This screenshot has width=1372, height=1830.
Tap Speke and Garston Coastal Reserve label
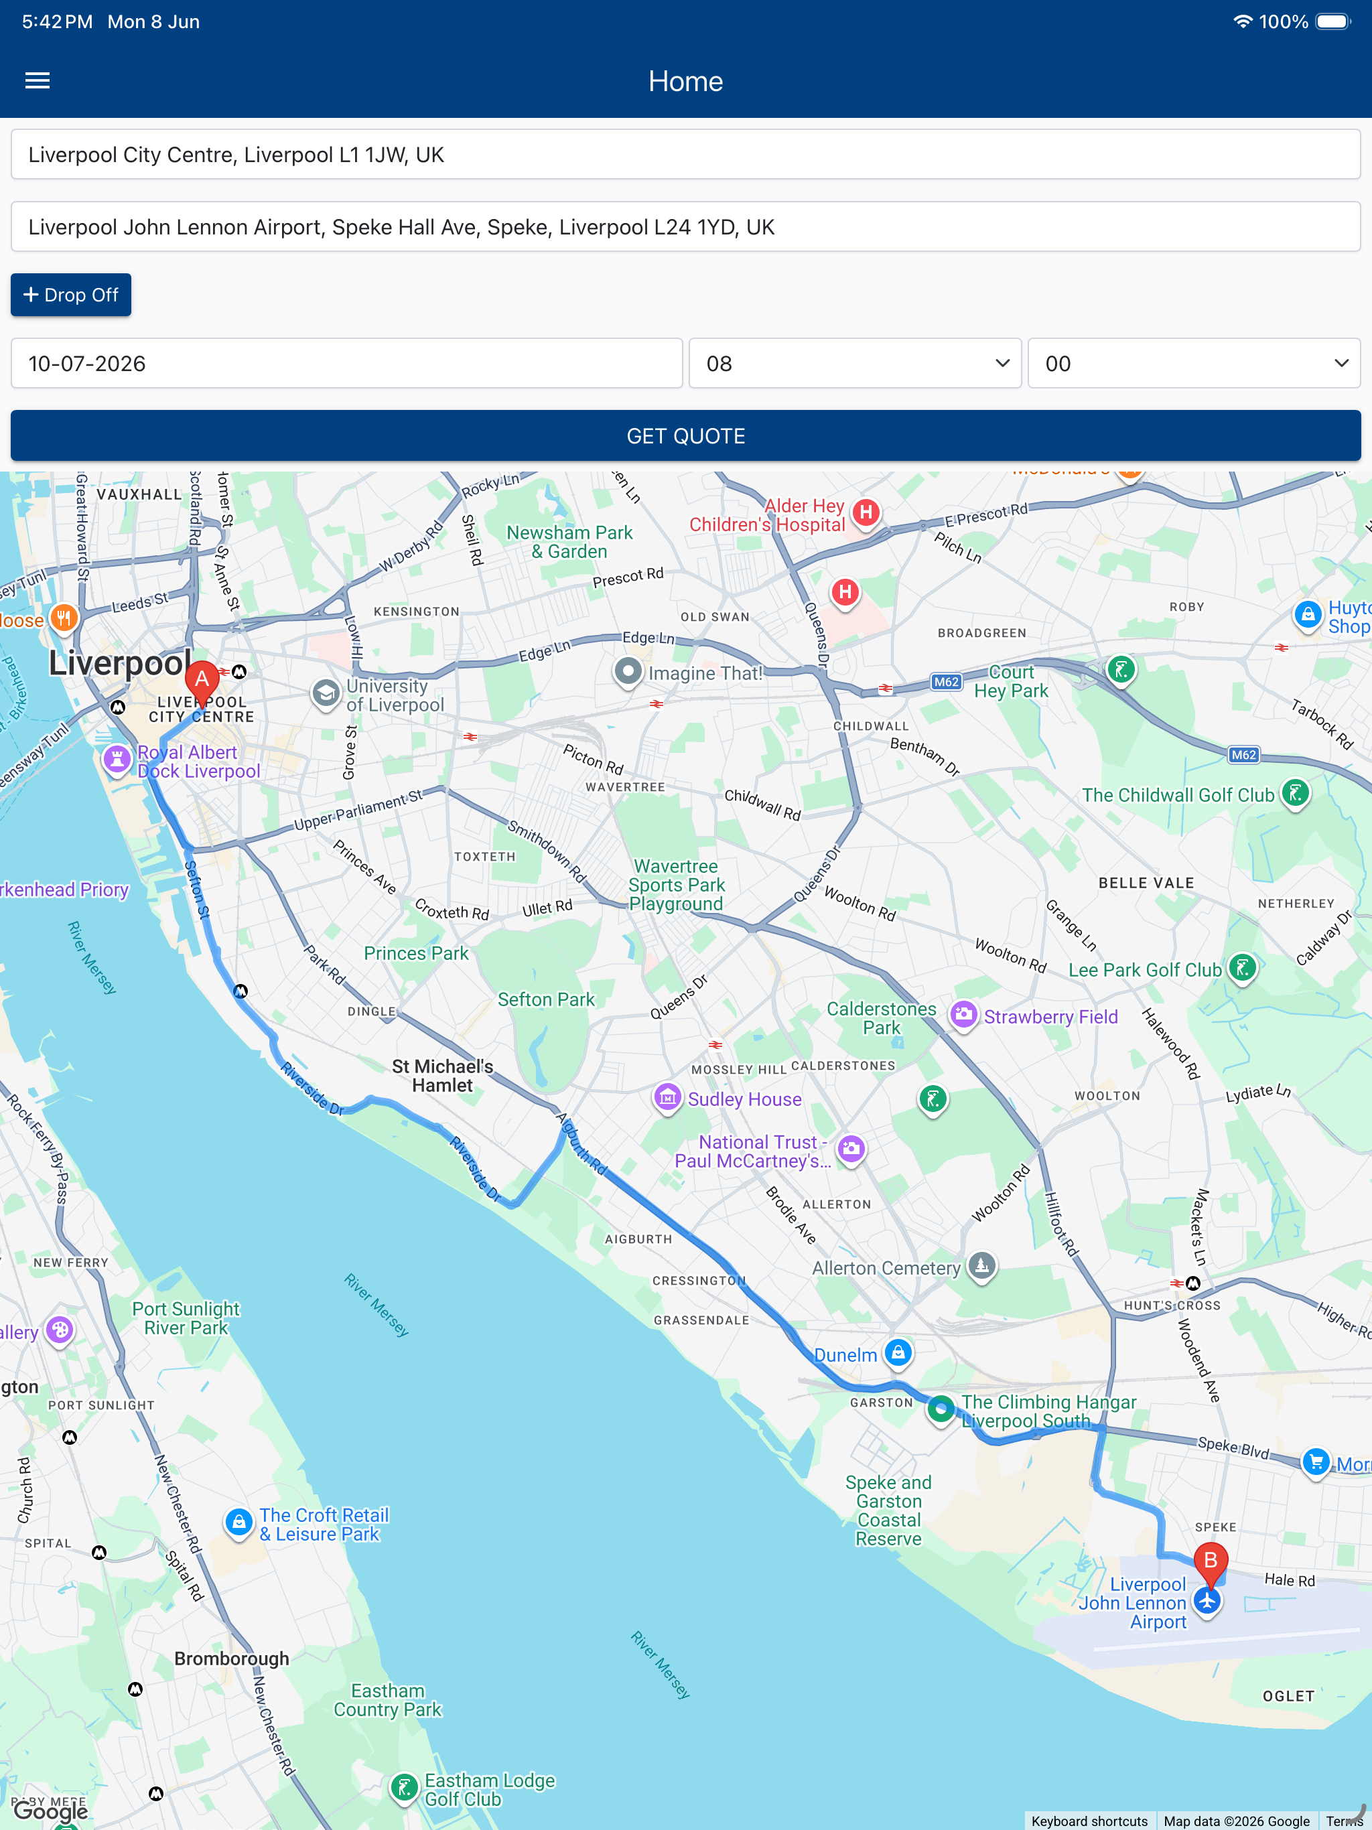point(889,1510)
